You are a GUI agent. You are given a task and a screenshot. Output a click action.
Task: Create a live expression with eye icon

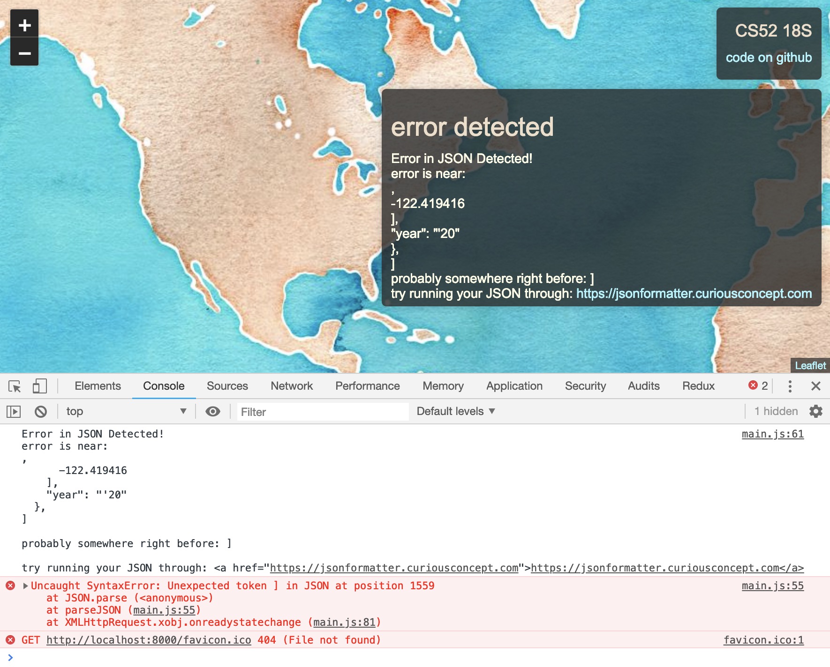coord(213,412)
